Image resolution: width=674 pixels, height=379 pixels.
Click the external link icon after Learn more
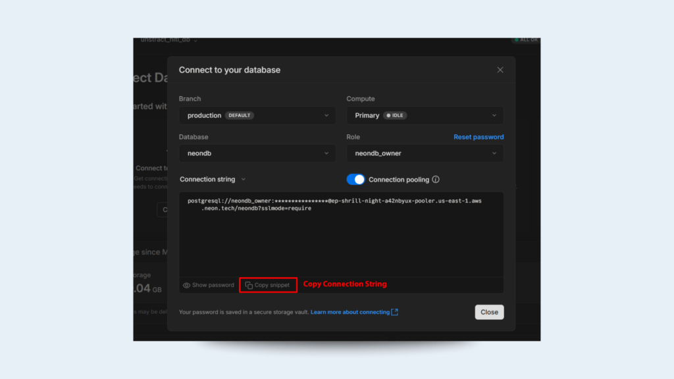click(x=395, y=312)
